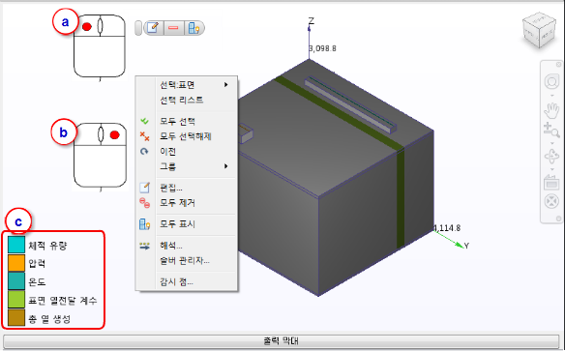Screen dimensions: 565x351
Task: Select the small block on the box's left side
Action: [245, 132]
